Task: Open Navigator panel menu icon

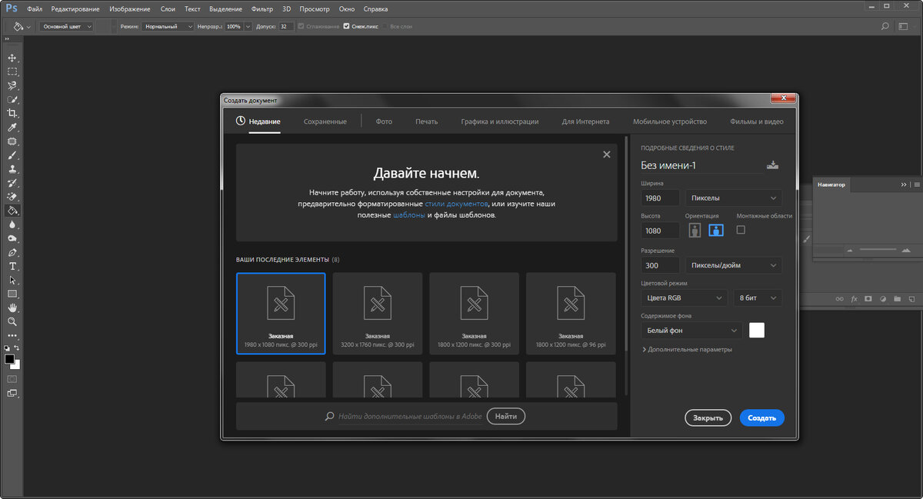Action: (916, 185)
